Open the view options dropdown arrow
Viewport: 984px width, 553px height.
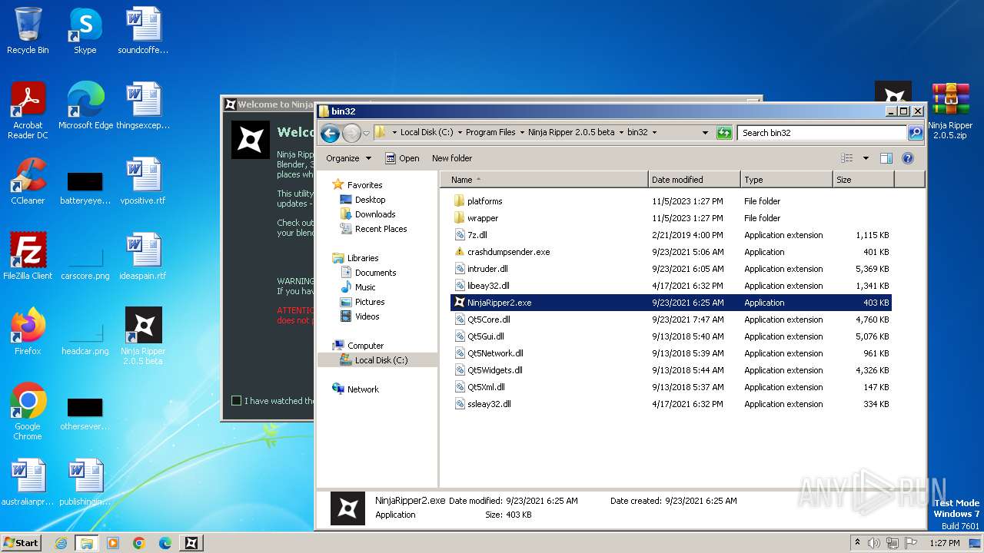coord(866,158)
